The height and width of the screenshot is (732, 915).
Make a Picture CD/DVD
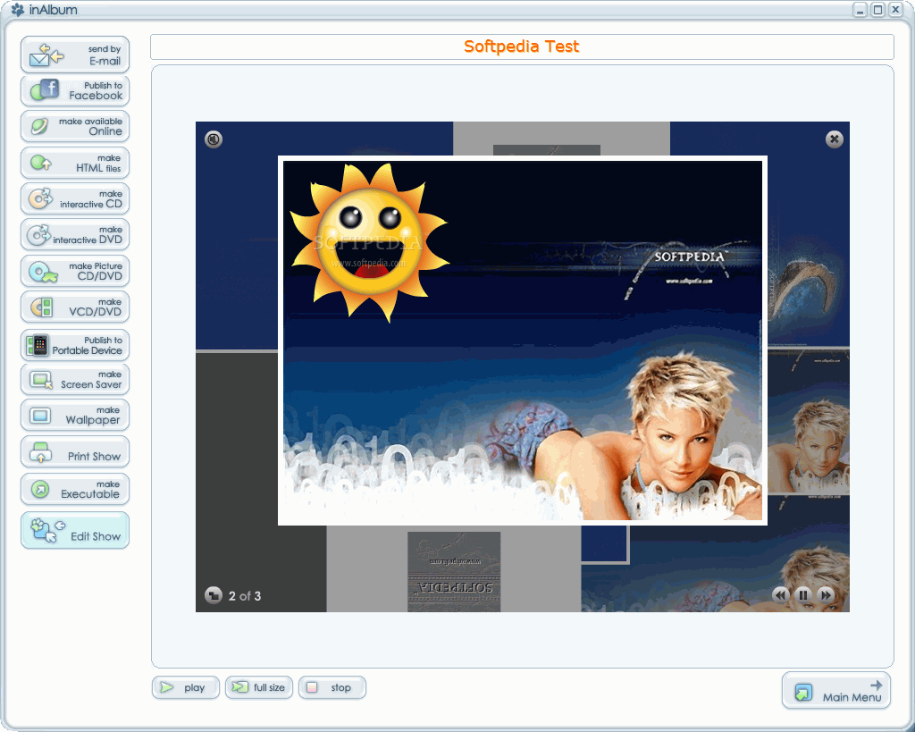(75, 271)
